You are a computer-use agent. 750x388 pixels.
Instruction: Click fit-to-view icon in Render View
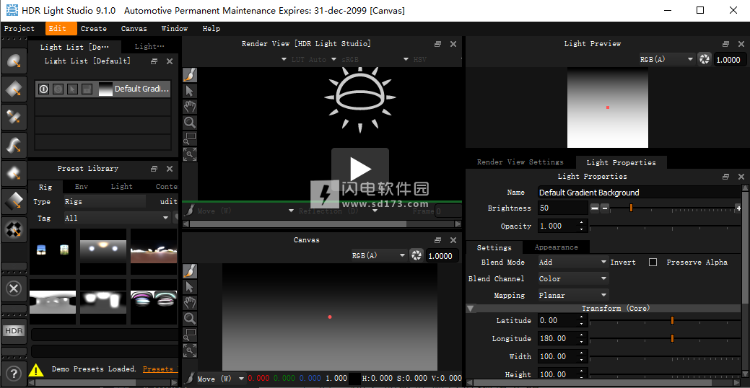point(190,154)
